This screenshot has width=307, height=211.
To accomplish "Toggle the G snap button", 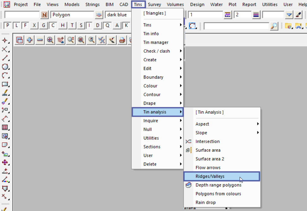I will coord(44,26).
